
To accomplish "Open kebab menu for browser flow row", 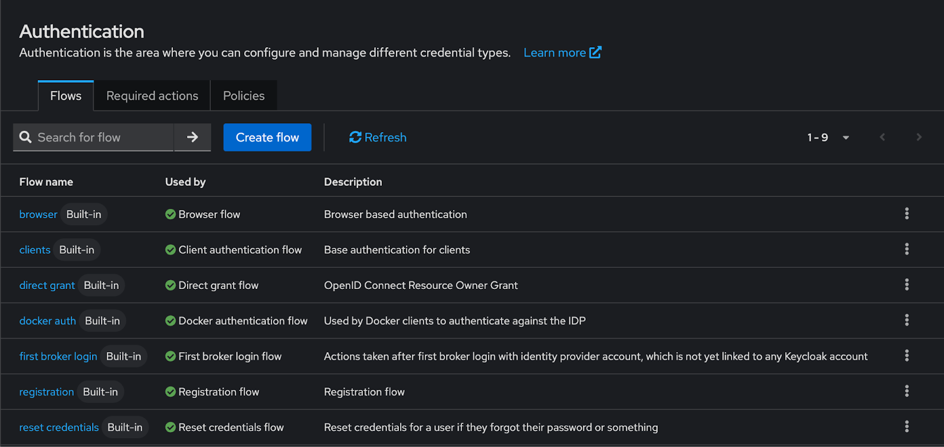I will click(906, 213).
